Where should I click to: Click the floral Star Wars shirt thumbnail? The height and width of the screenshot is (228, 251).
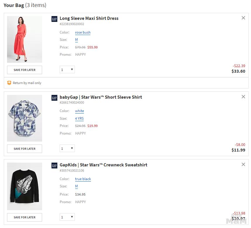click(25, 118)
